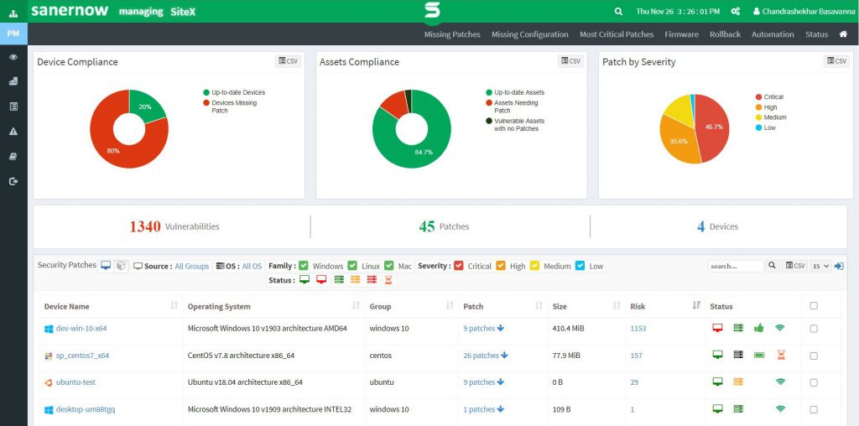
Task: Open the Rollback menu item
Action: click(726, 34)
